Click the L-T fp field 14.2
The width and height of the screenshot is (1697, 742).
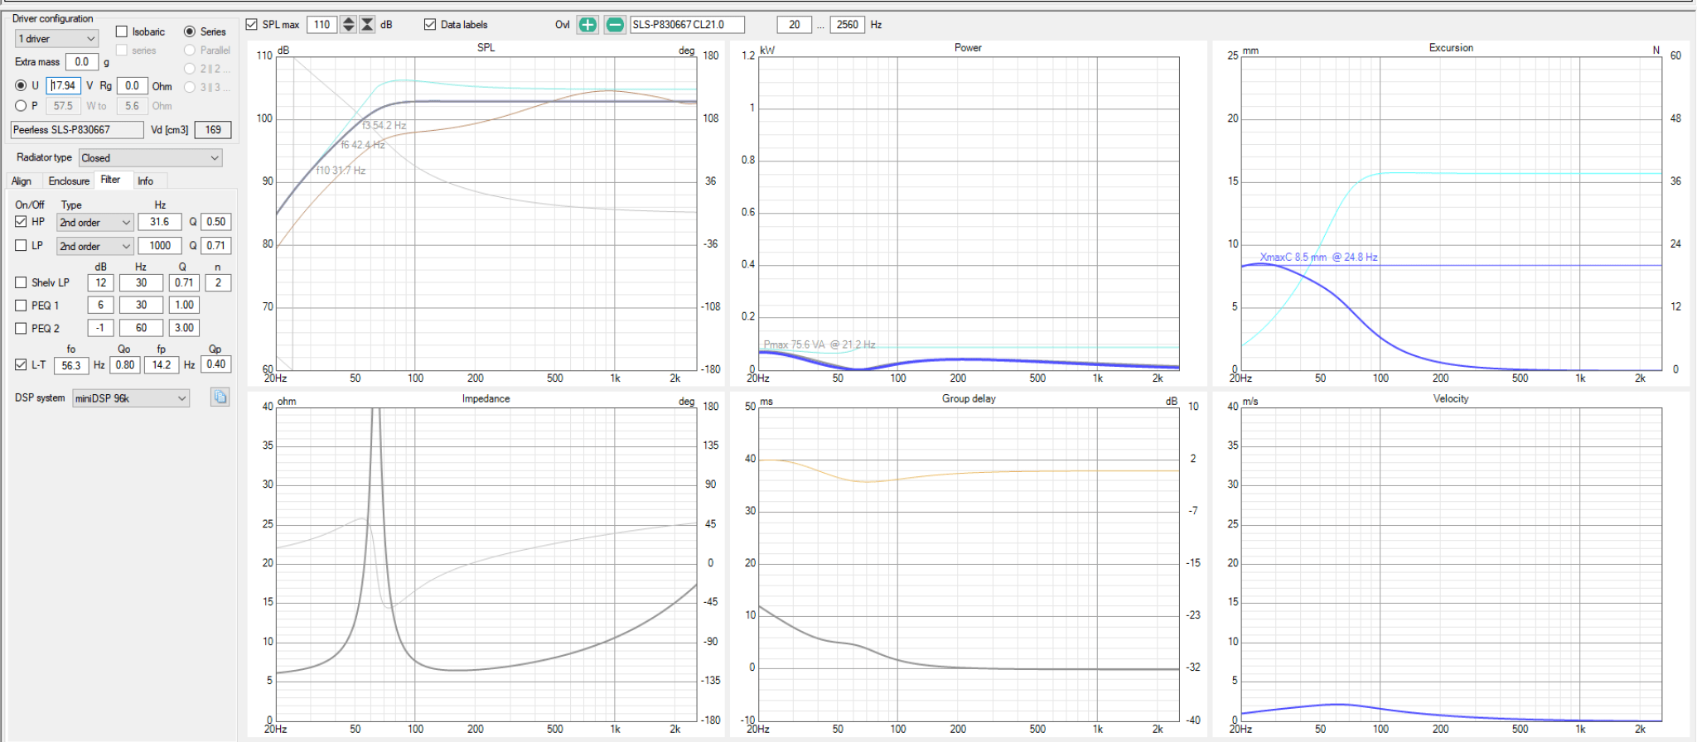point(162,364)
